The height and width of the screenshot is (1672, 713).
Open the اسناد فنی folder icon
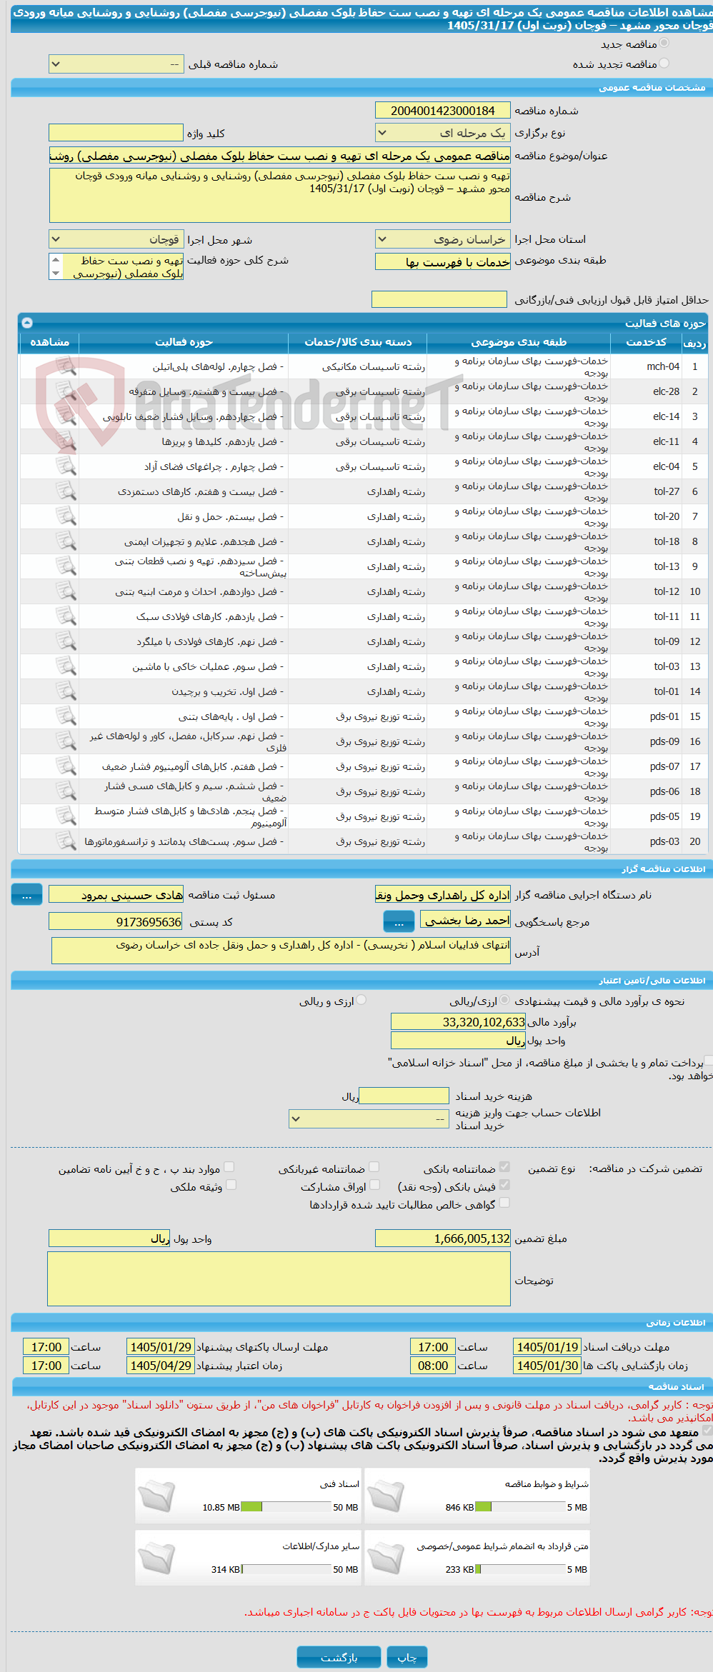[x=156, y=1496]
